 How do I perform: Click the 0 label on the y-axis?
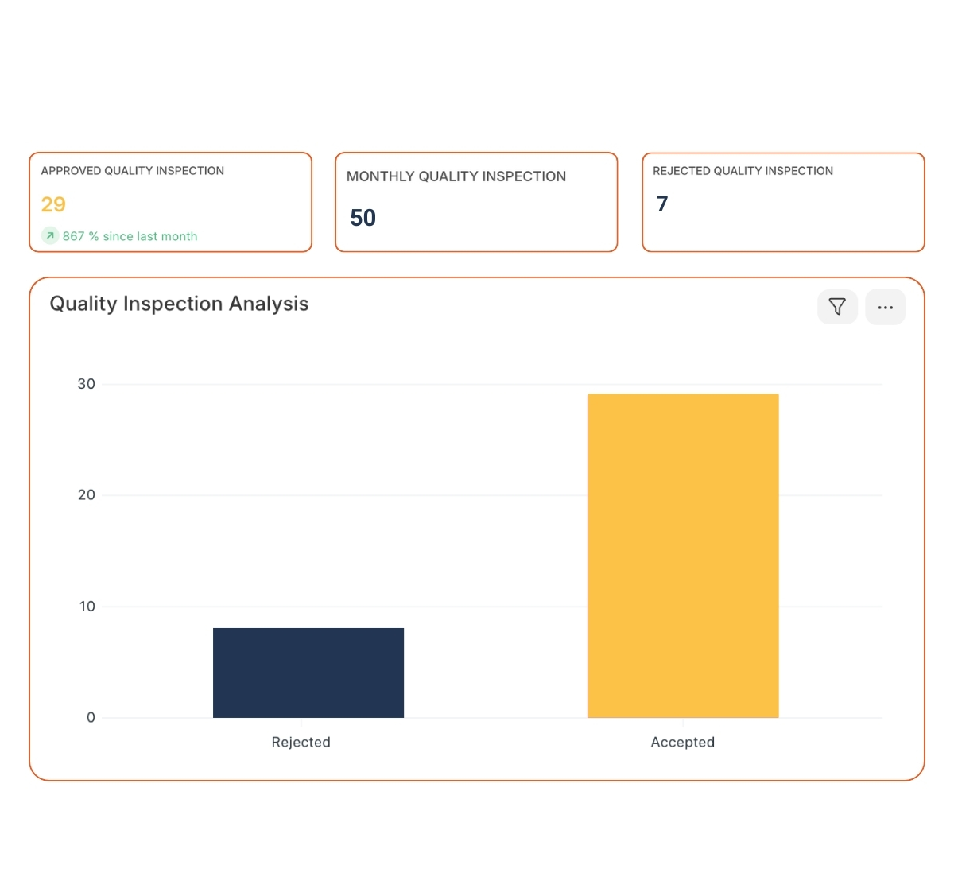pyautogui.click(x=91, y=717)
